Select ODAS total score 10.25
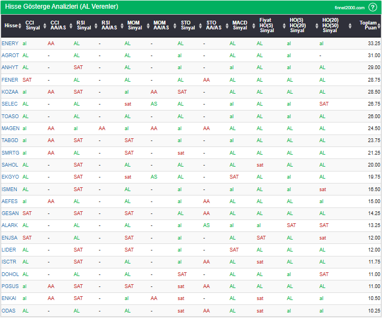Image resolution: width=382 pixels, height=318 pixels. (x=374, y=311)
